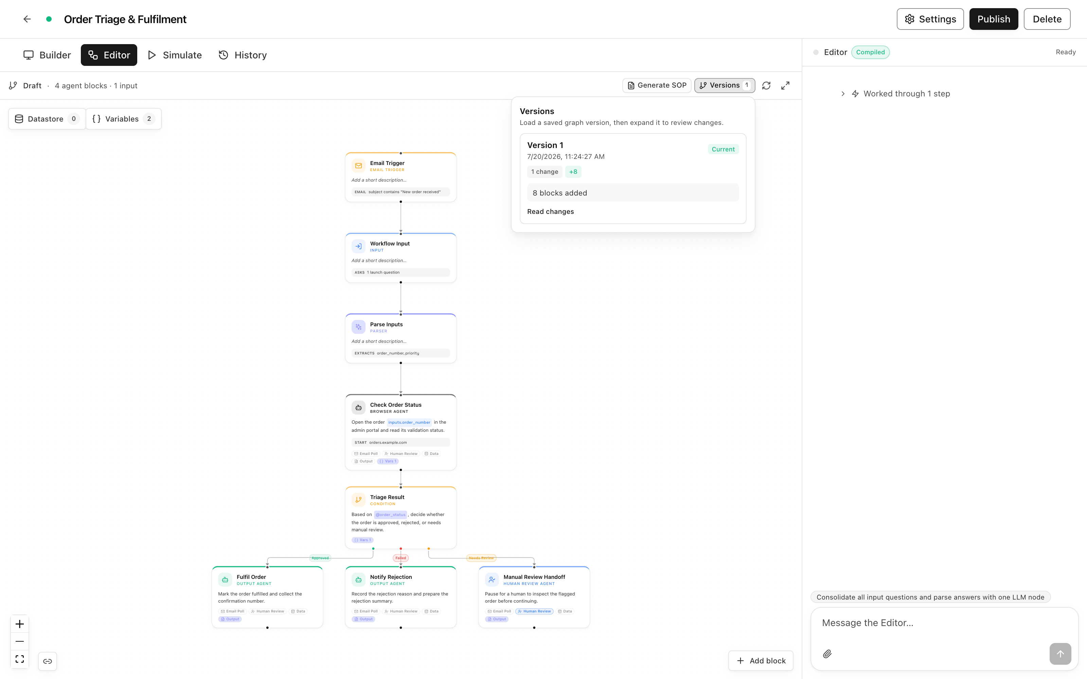Screen dimensions: 1087x679
Task: Toggle the Versions popover button
Action: [725, 85]
